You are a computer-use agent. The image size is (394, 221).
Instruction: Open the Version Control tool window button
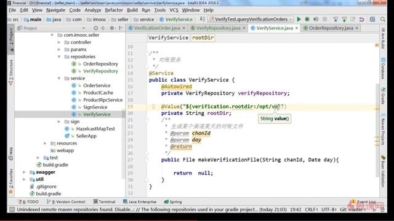click(x=66, y=202)
